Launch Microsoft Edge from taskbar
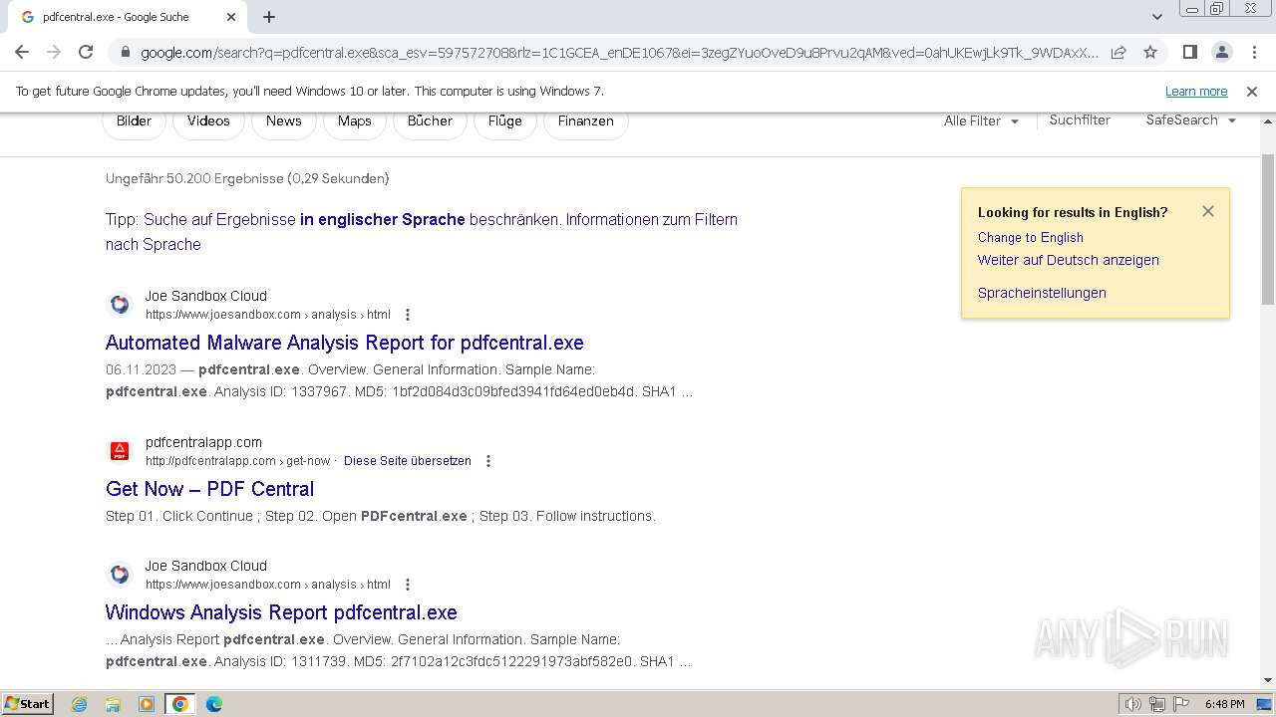The height and width of the screenshot is (717, 1276). pos(214,704)
